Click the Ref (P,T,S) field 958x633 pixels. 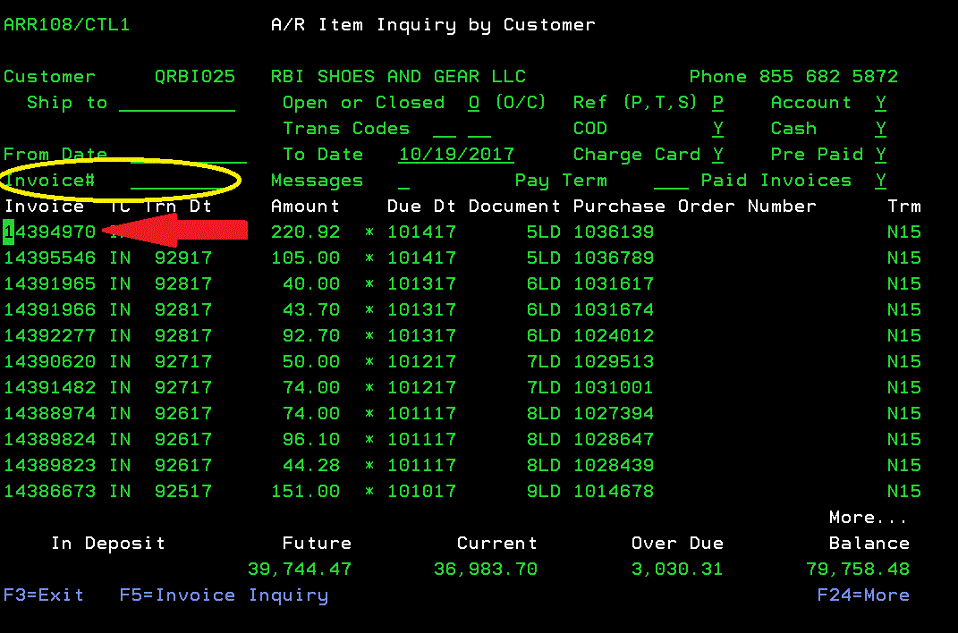pos(718,104)
